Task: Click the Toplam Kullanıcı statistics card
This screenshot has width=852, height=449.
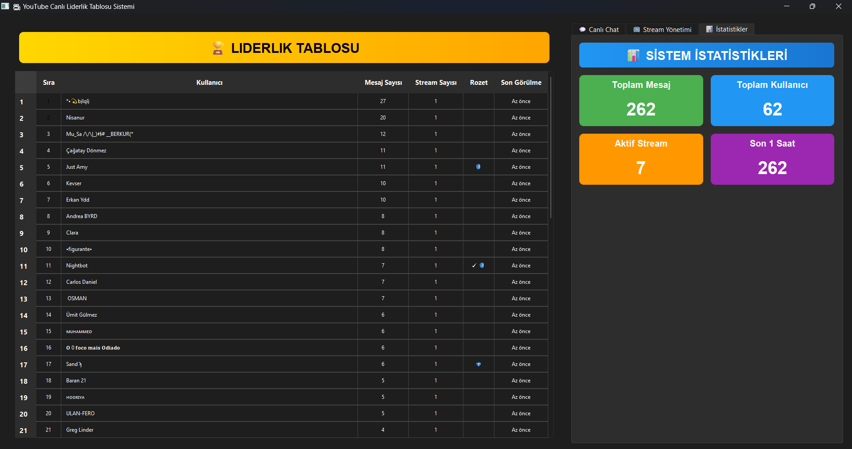Action: tap(772, 100)
